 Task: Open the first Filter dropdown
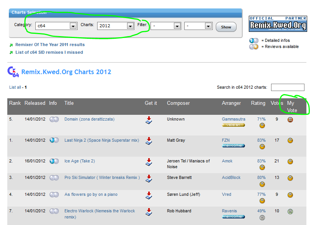click(x=165, y=26)
